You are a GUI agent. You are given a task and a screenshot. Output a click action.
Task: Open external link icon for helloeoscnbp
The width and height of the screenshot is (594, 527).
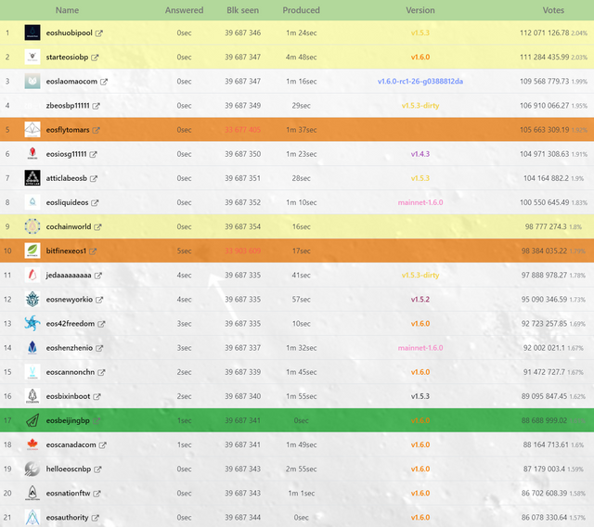tap(97, 469)
